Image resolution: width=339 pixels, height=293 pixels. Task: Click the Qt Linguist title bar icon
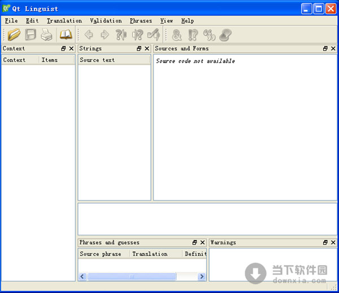(x=6, y=8)
